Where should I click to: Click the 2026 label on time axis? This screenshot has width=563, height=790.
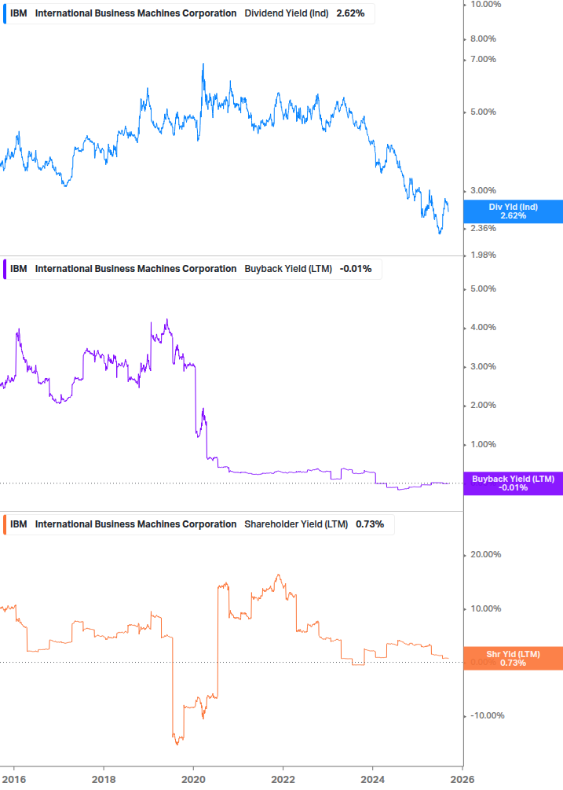coord(462,780)
